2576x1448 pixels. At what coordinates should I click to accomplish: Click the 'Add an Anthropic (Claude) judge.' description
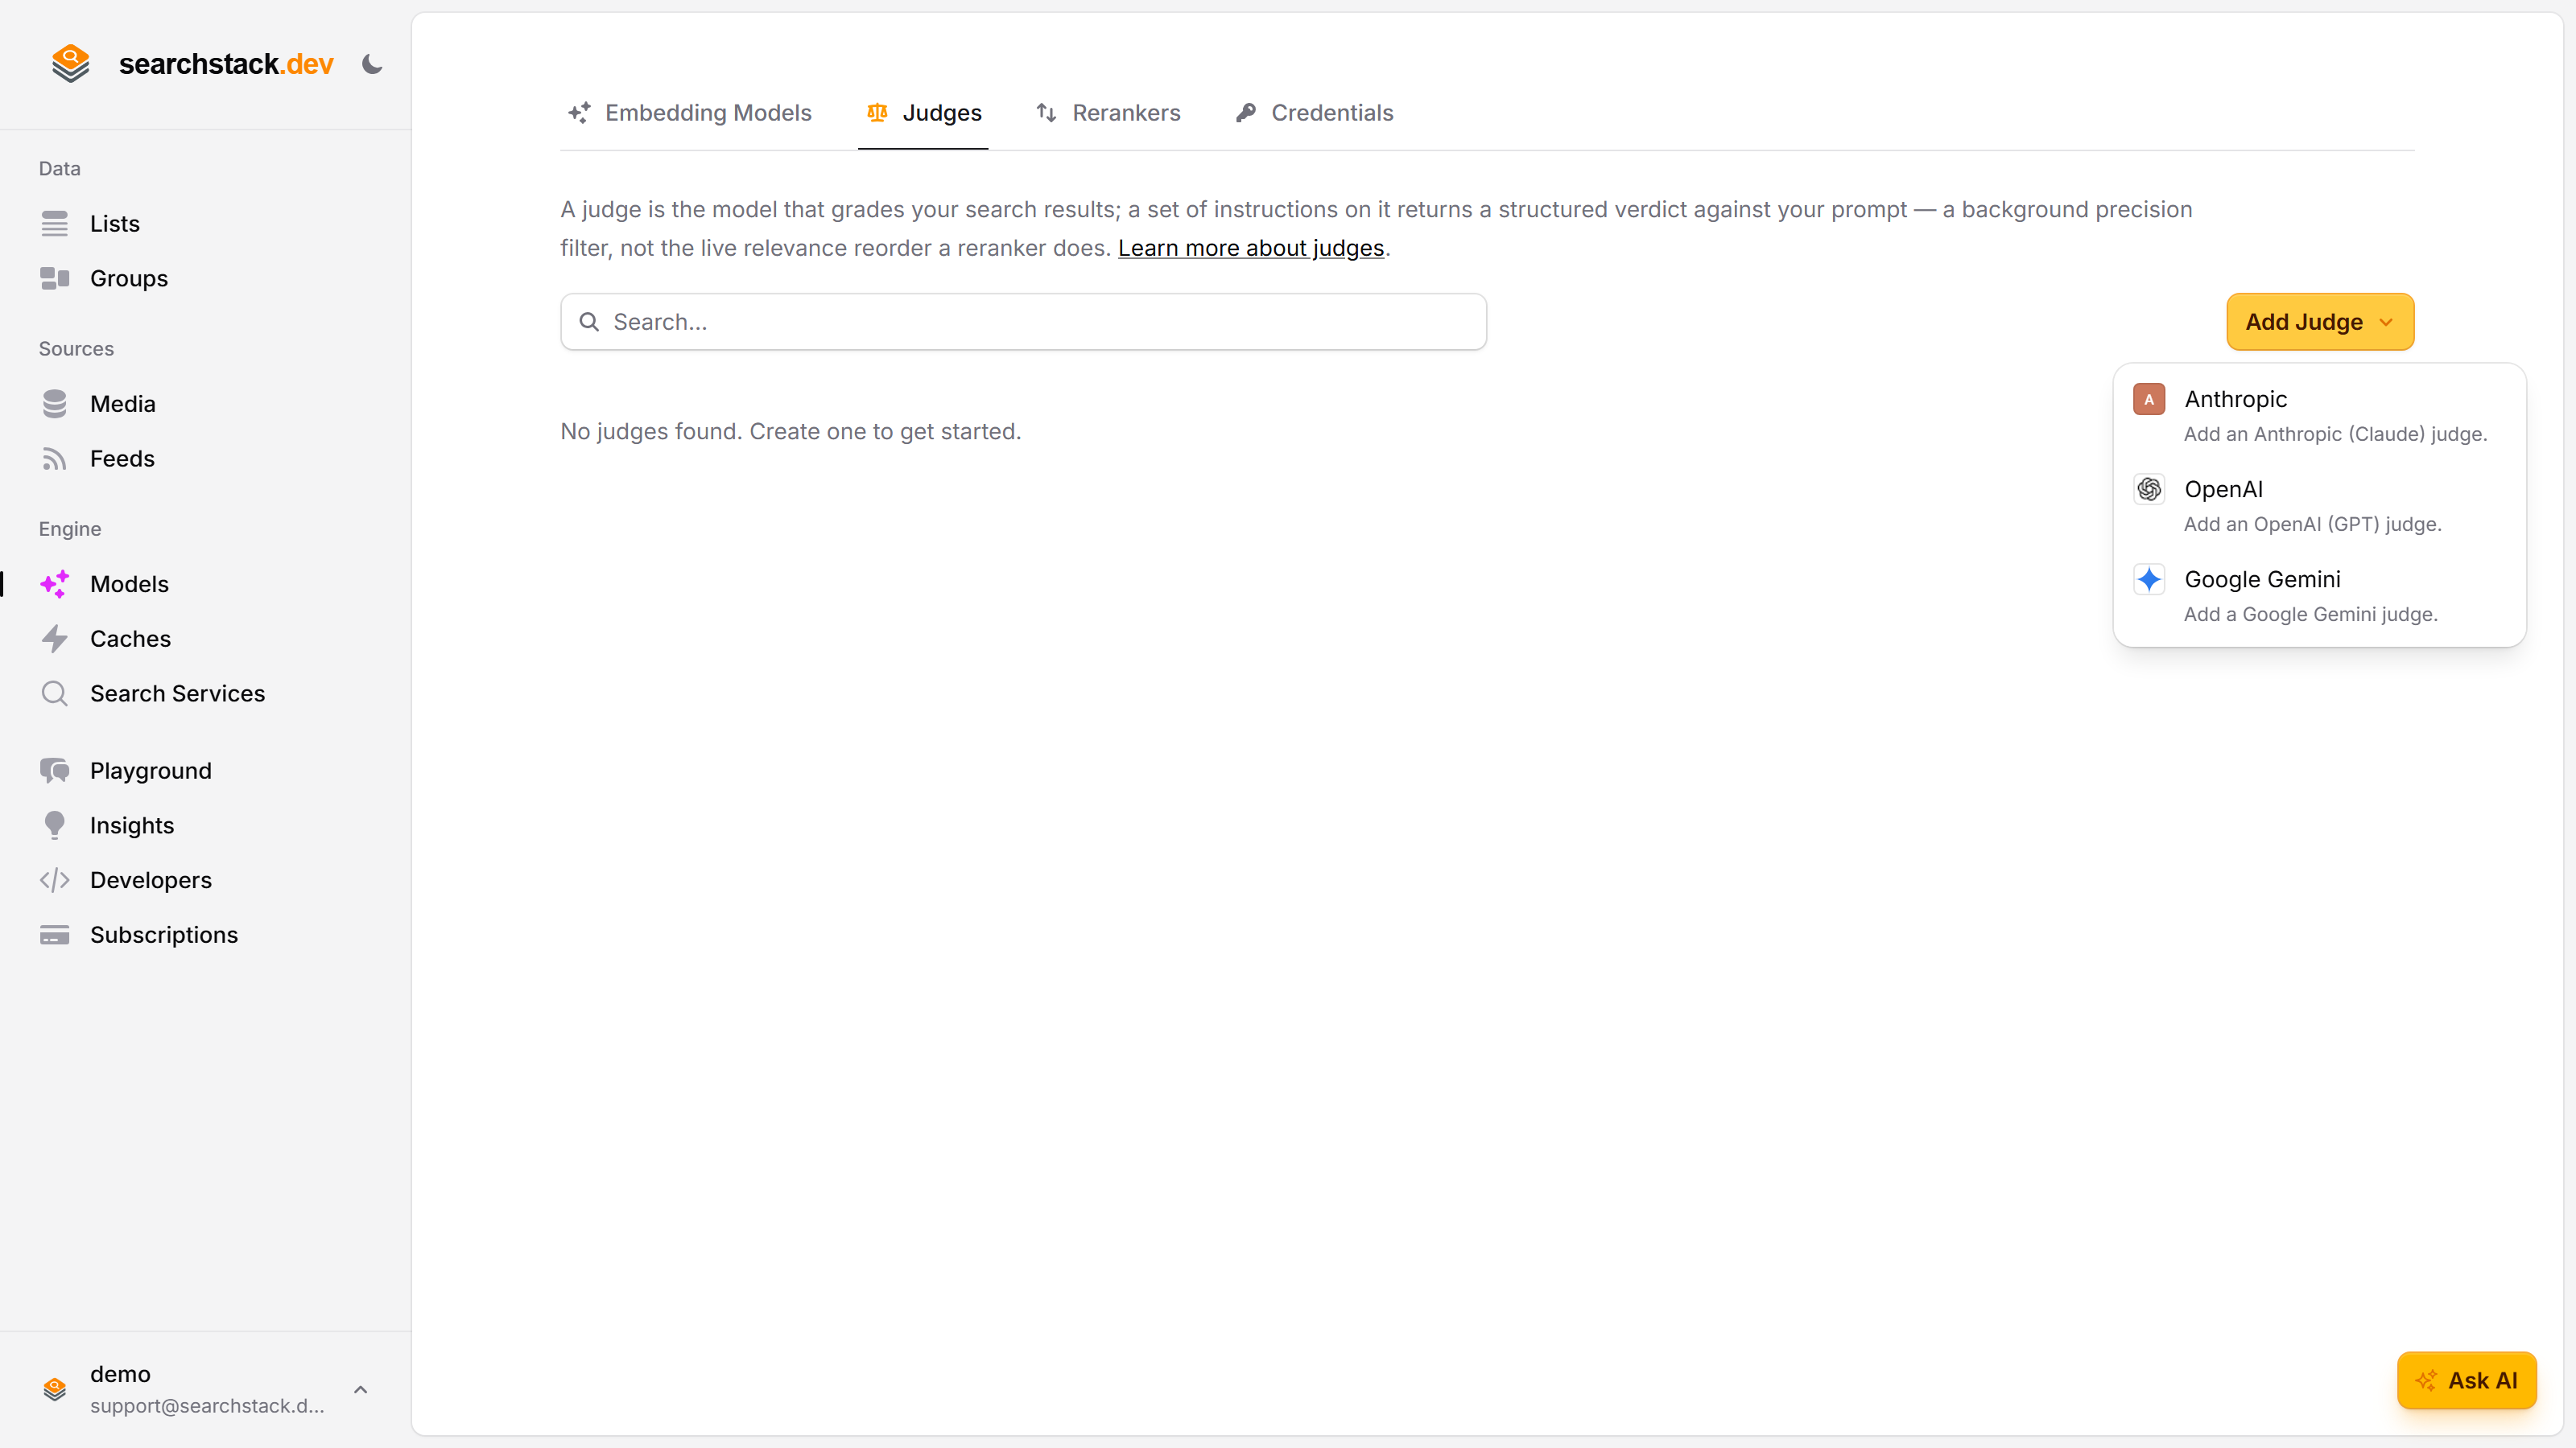coord(2335,434)
